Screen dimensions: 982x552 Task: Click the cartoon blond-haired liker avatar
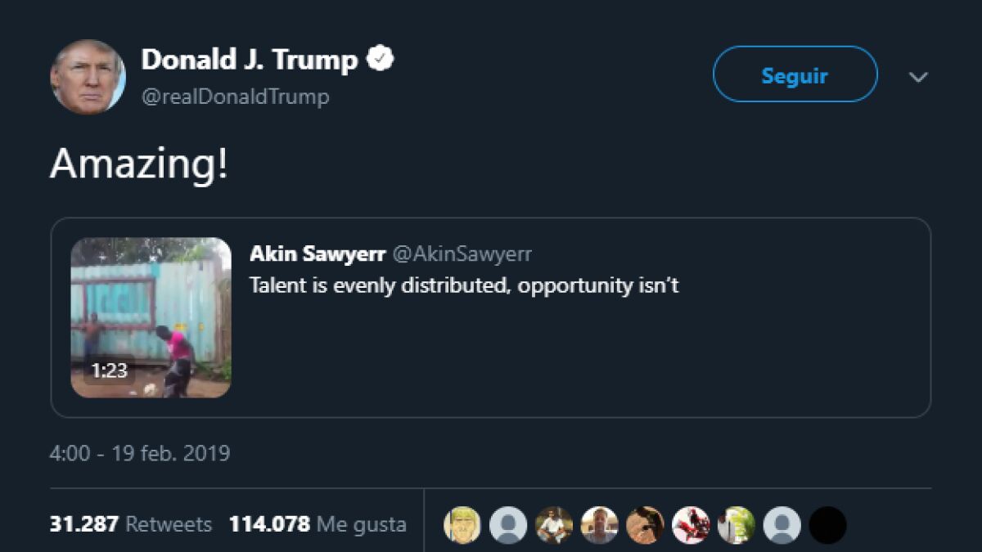pos(462,525)
